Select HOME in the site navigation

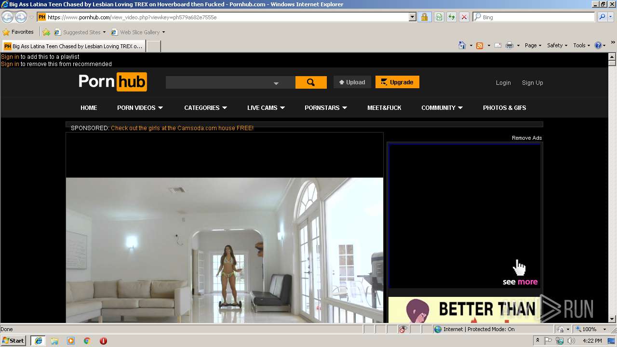pos(89,108)
